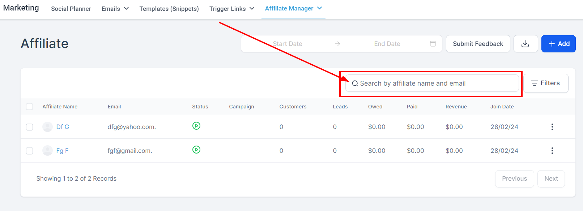
Task: Click the Affiliate Name column header
Action: pyautogui.click(x=60, y=107)
